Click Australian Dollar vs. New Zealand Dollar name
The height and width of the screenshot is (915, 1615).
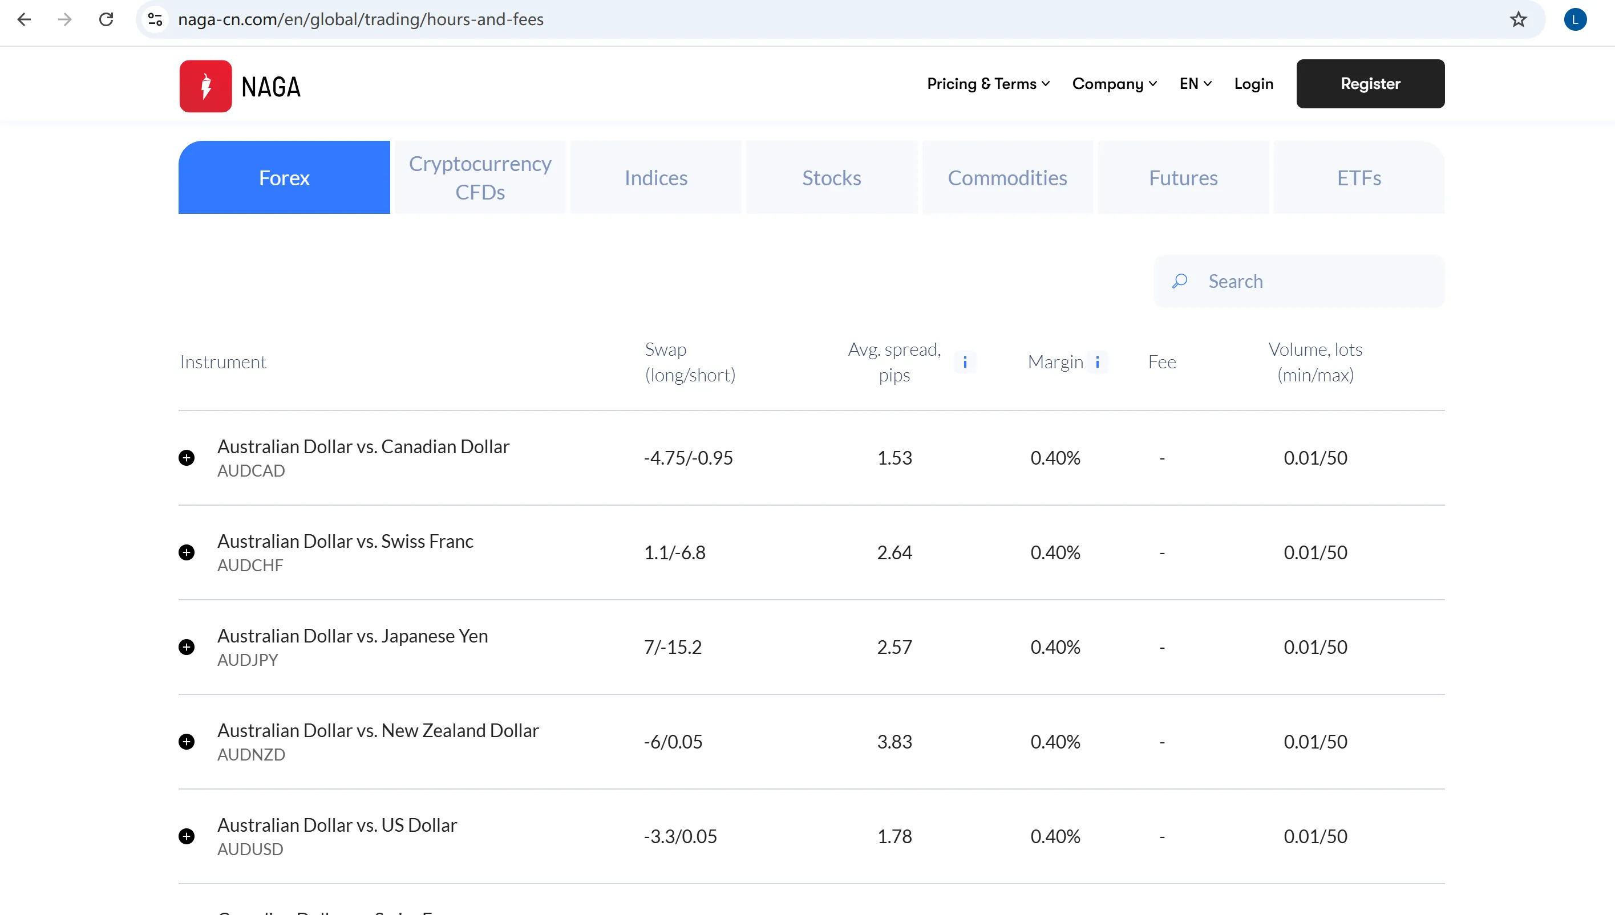tap(378, 730)
